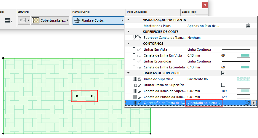Collapse the SUPERFÍCIES DE CORTE section
This screenshot has width=258, height=138.
click(x=129, y=32)
